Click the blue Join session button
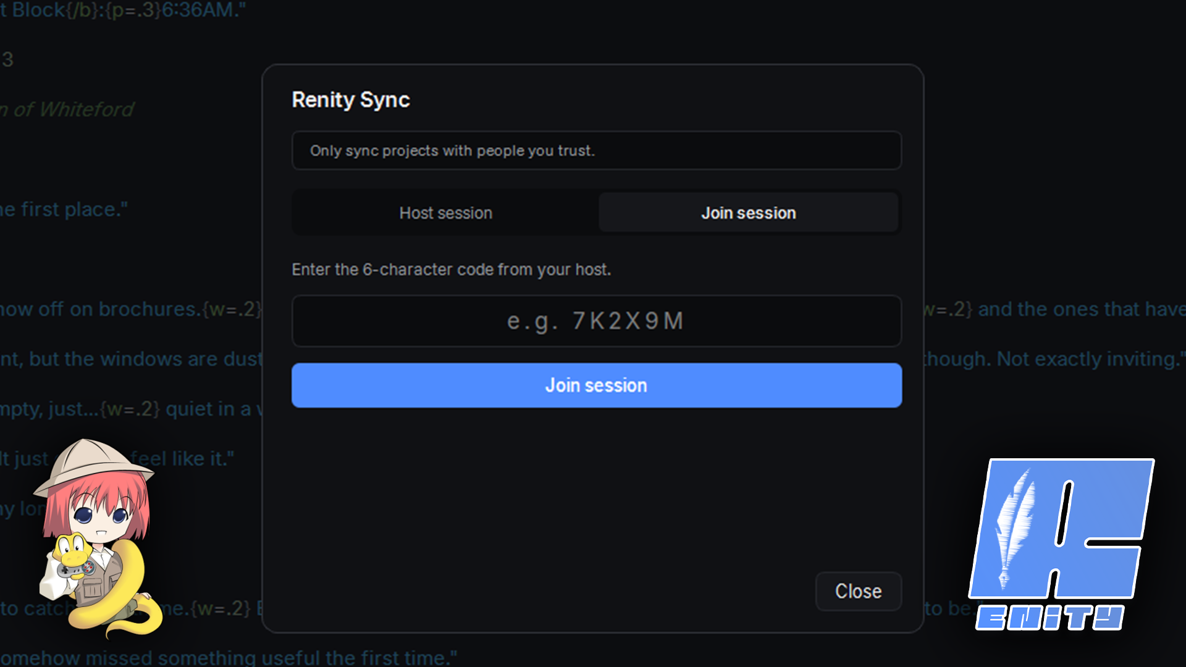This screenshot has width=1186, height=667. (x=596, y=385)
